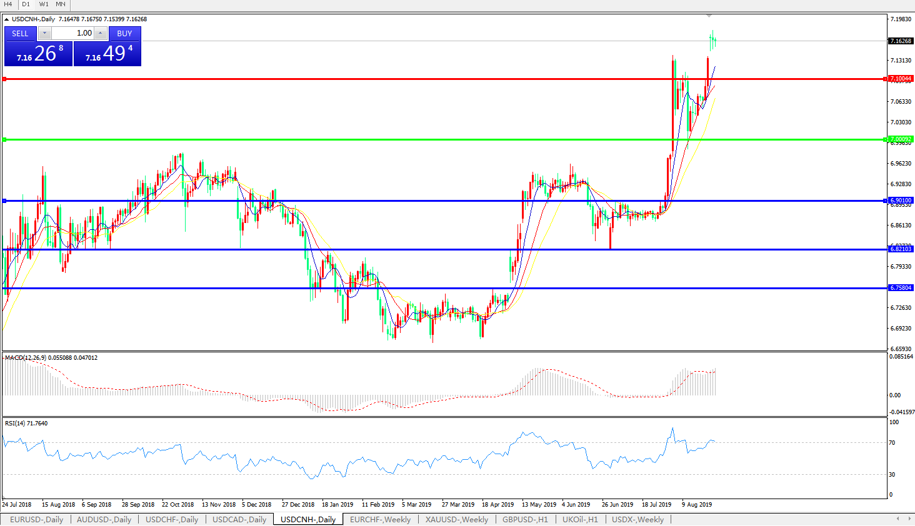Select the green 7.00092 line handle
Viewport: 915px width, 526px height.
(4, 140)
